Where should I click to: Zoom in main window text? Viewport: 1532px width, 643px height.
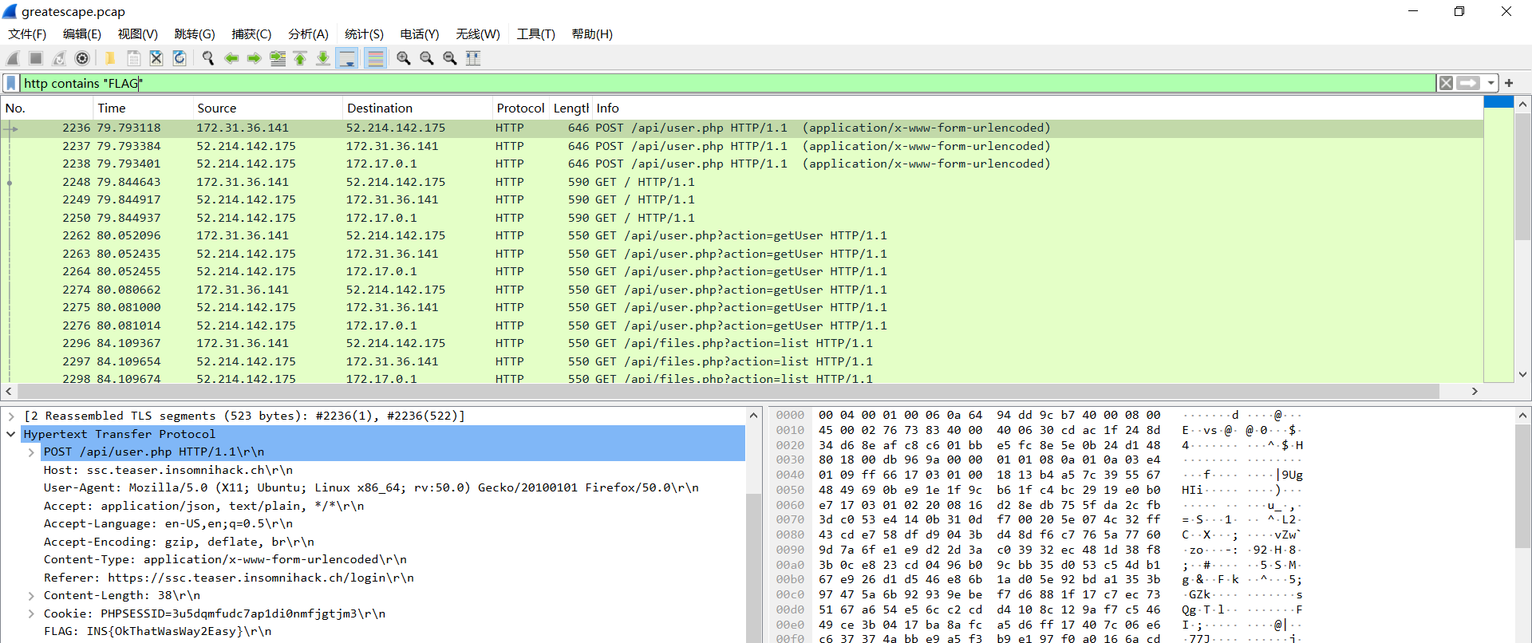point(404,58)
